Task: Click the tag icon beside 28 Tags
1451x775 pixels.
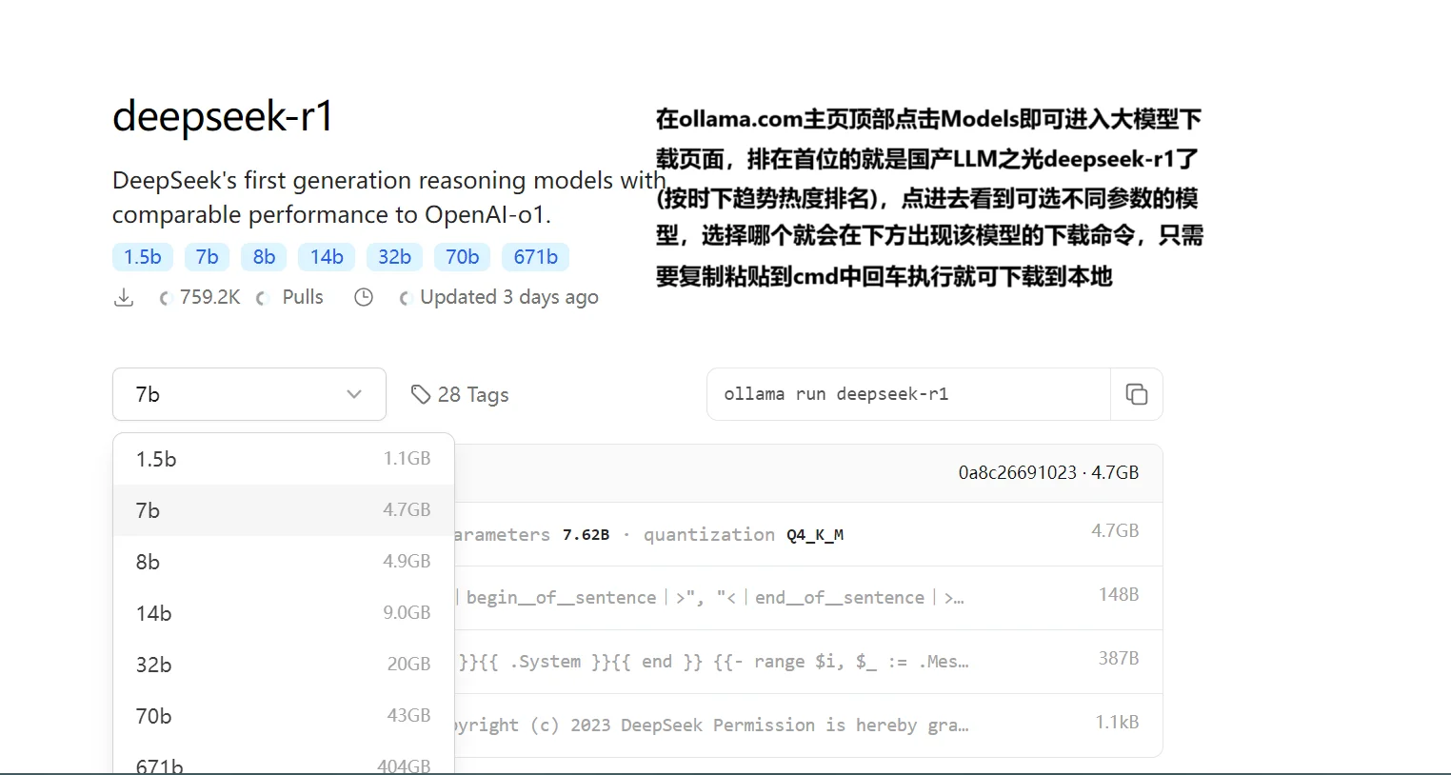Action: tap(420, 393)
